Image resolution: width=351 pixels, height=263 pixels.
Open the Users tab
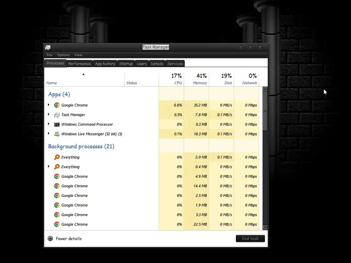point(142,64)
